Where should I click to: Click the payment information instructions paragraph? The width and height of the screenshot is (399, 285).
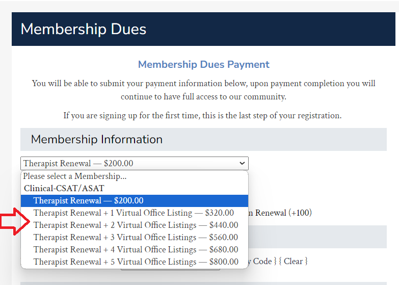203,89
